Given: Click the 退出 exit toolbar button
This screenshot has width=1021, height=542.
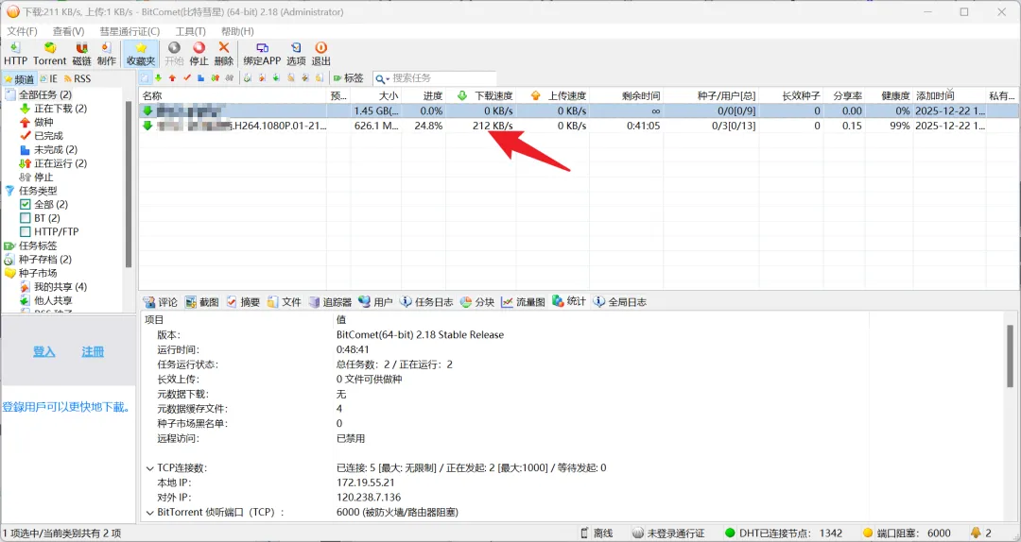Looking at the screenshot, I should pyautogui.click(x=320, y=54).
